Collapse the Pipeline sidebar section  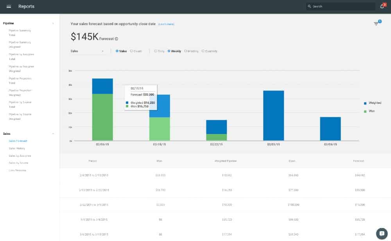coord(53,24)
